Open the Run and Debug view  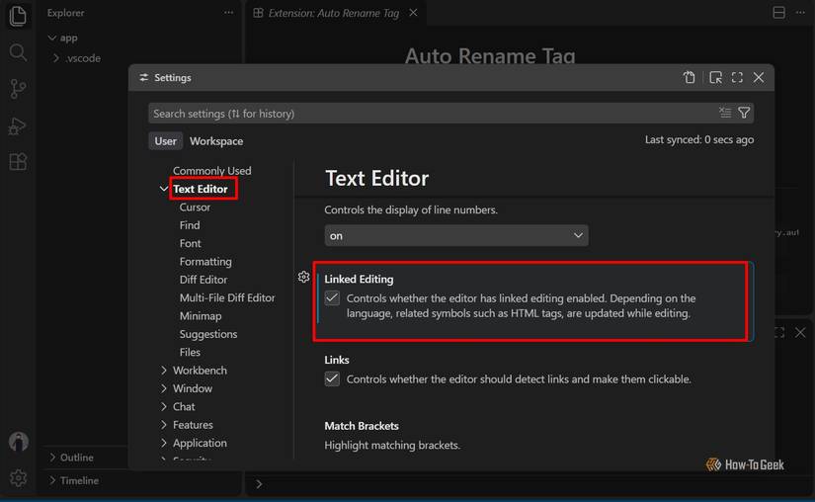[18, 125]
